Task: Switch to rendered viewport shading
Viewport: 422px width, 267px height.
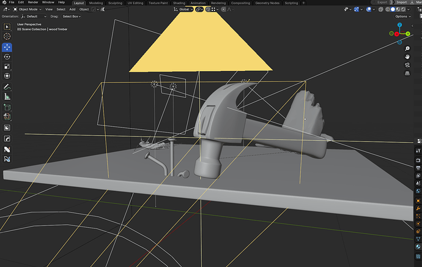Action: [403, 9]
